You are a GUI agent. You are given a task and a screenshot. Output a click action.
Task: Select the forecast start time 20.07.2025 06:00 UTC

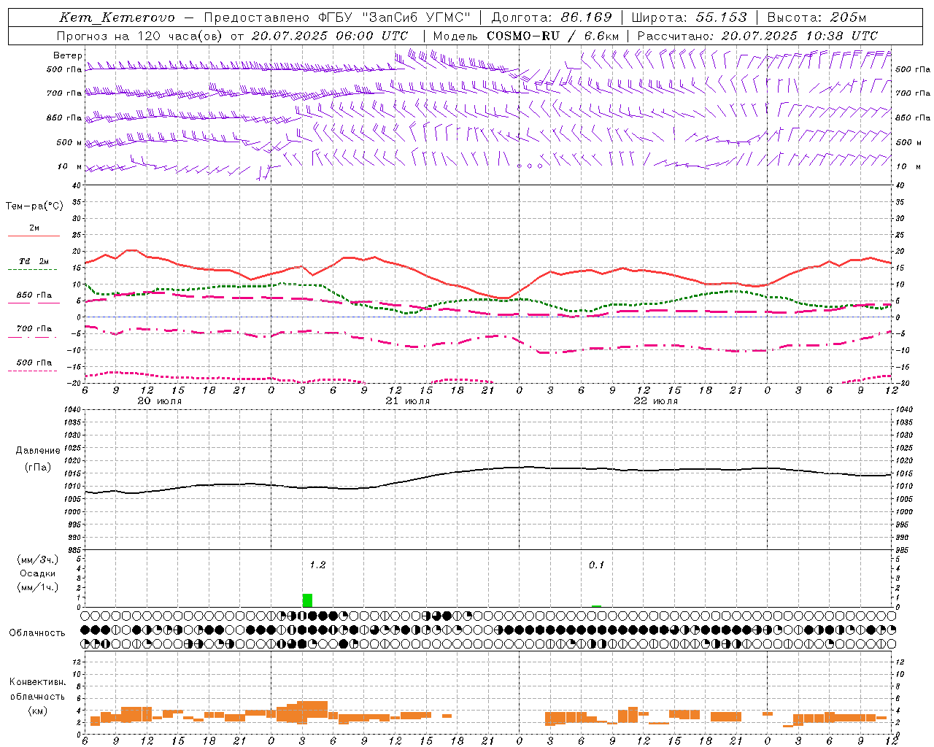pyautogui.click(x=329, y=36)
